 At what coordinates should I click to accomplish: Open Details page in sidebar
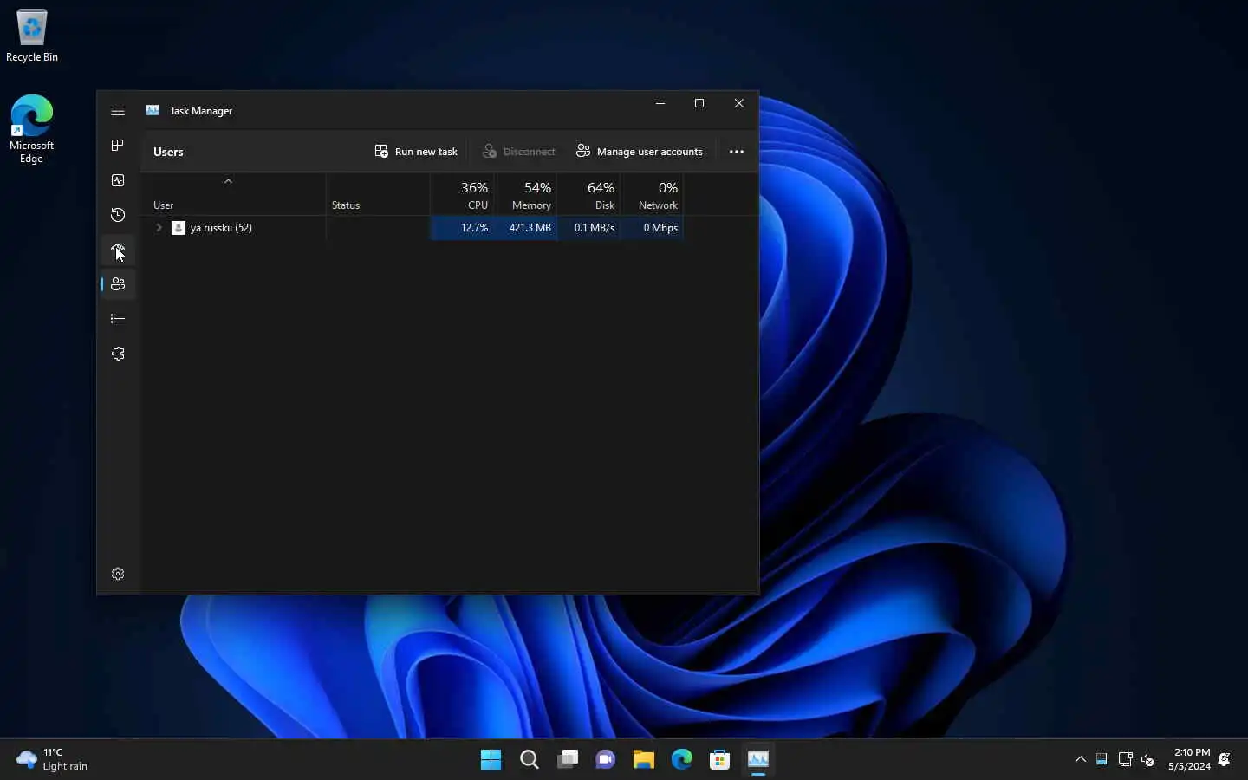(118, 319)
